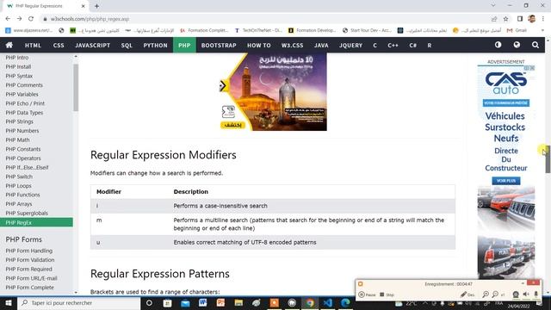This screenshot has height=310, width=551.
Task: Stop the screen recording
Action: (387, 294)
